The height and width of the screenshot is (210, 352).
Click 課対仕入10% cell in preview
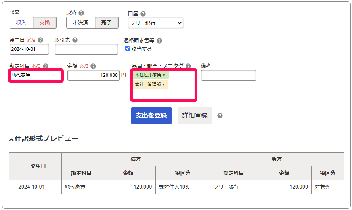point(183,187)
